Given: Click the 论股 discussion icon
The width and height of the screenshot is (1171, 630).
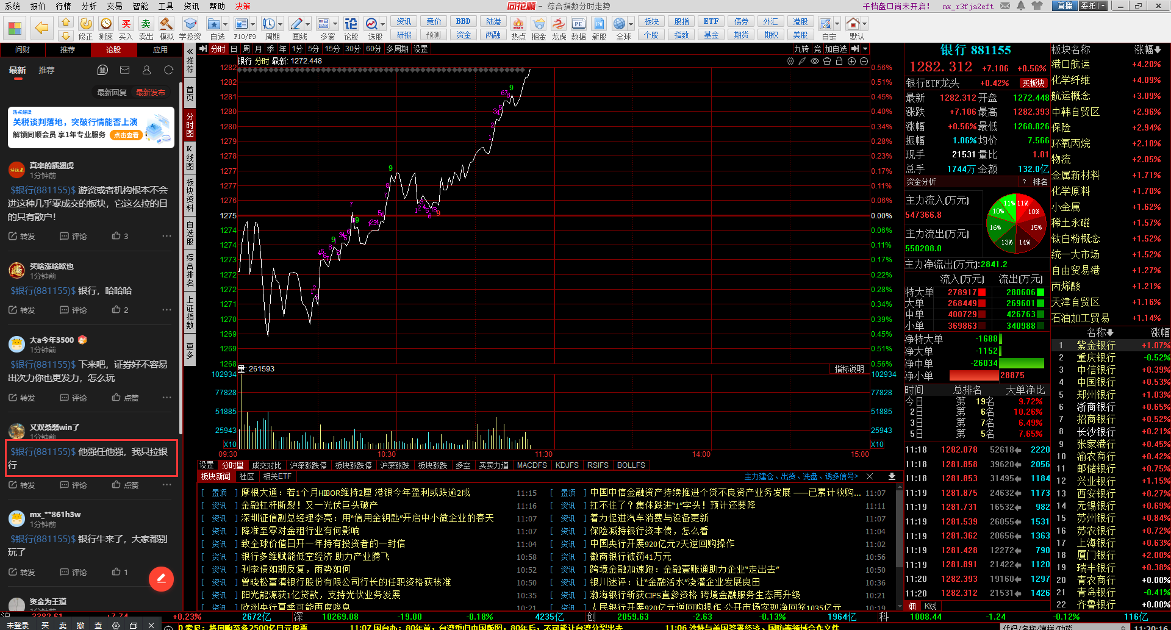Looking at the screenshot, I should (x=351, y=24).
